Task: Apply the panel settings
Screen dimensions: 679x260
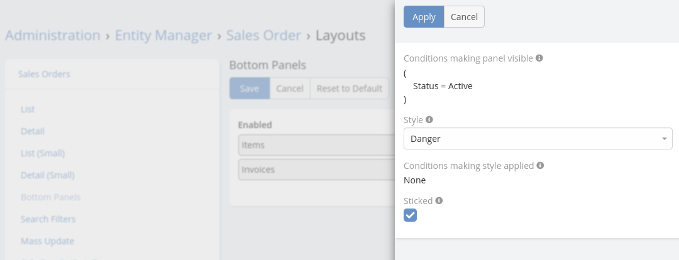Action: coord(424,17)
